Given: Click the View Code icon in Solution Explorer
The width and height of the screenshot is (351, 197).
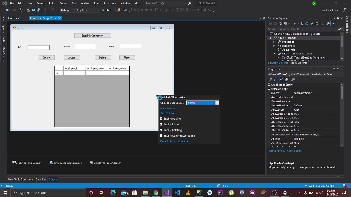Looking at the screenshot, I should [x=323, y=24].
